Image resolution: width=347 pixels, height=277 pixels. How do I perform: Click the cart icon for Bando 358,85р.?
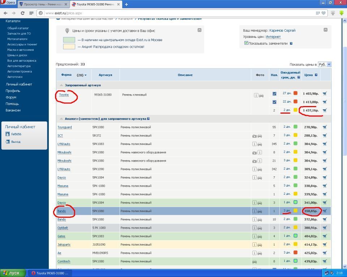click(x=325, y=211)
